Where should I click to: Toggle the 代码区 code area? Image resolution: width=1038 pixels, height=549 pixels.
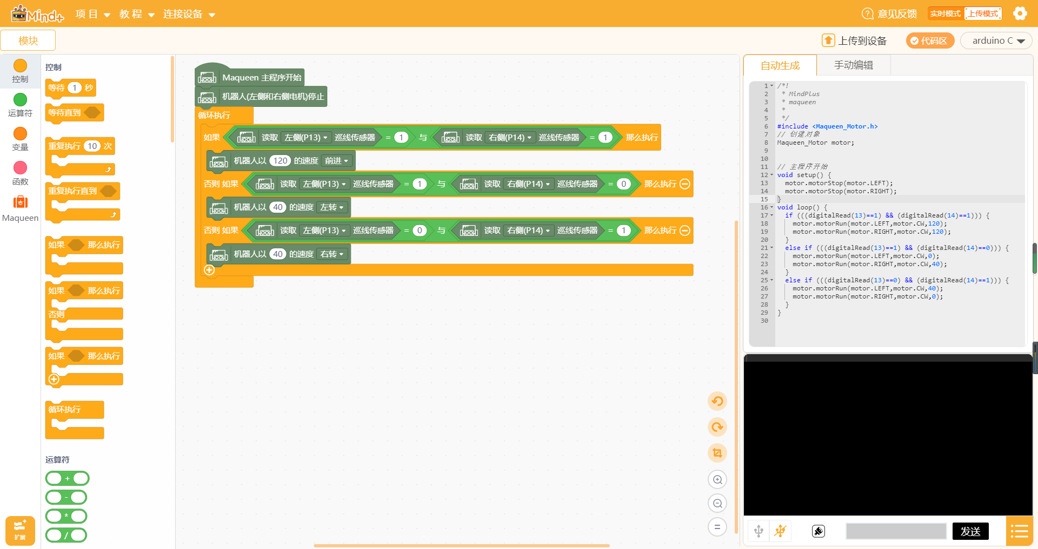(x=930, y=40)
